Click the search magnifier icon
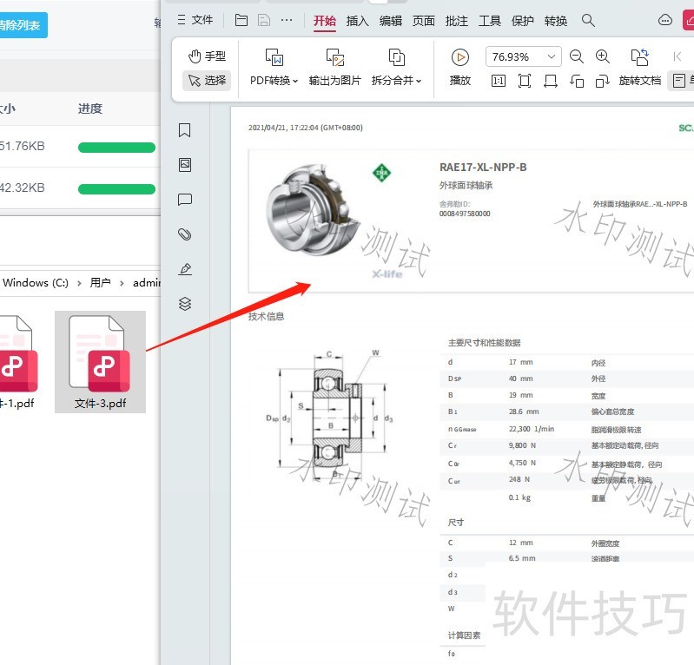Image resolution: width=694 pixels, height=665 pixels. pyautogui.click(x=588, y=20)
